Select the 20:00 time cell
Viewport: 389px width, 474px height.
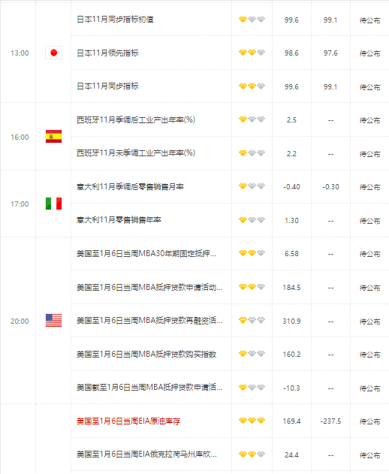coord(20,321)
